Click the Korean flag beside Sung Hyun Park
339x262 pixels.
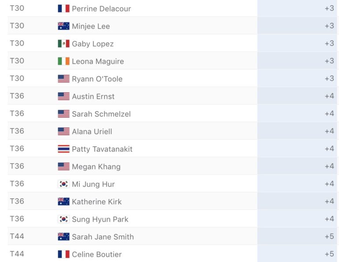[63, 219]
